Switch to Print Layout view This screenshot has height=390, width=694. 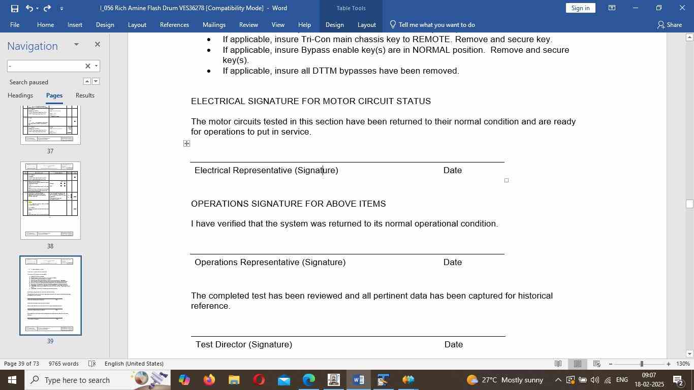pyautogui.click(x=578, y=364)
